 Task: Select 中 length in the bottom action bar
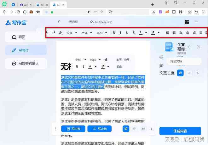(x=135, y=129)
